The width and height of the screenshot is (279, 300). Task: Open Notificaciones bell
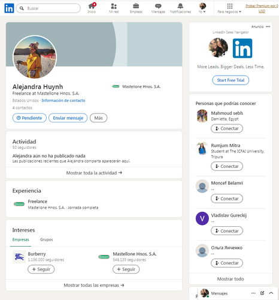[x=180, y=8]
